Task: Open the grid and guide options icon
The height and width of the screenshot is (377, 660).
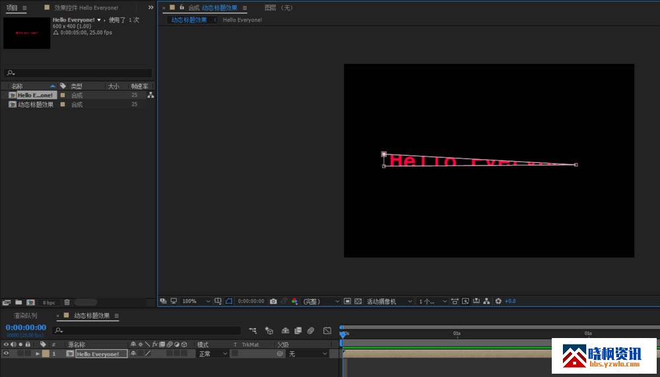Action: click(x=218, y=301)
